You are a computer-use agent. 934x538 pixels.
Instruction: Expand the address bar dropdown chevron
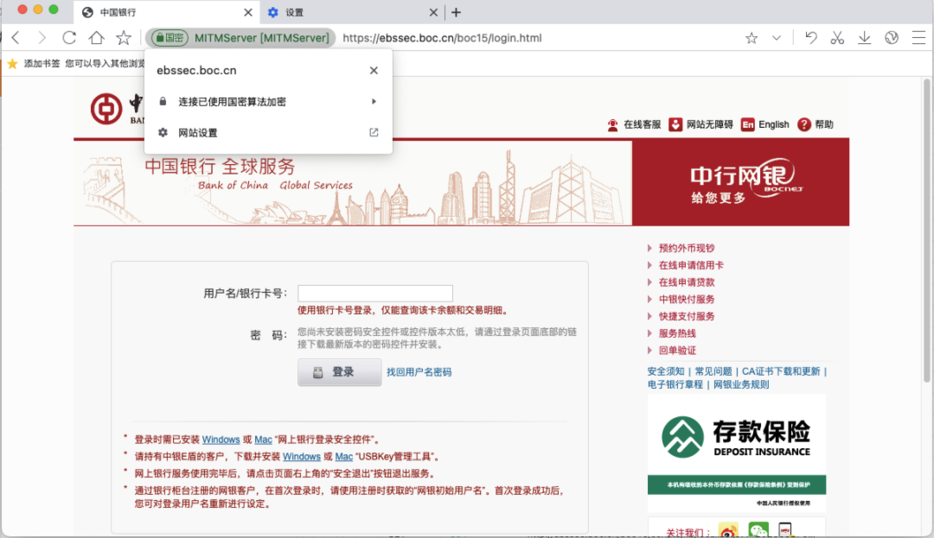776,38
